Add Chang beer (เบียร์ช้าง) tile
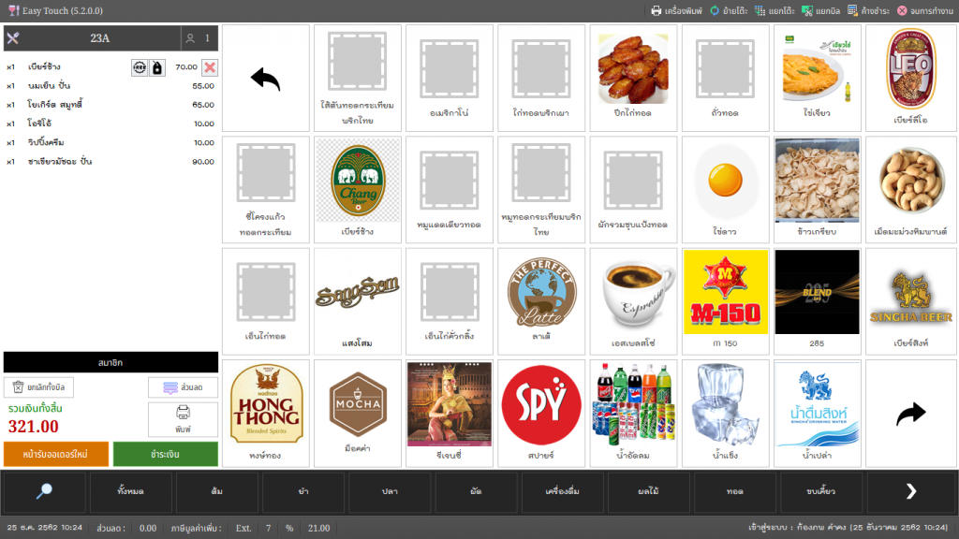Image resolution: width=959 pixels, height=539 pixels. tap(358, 190)
